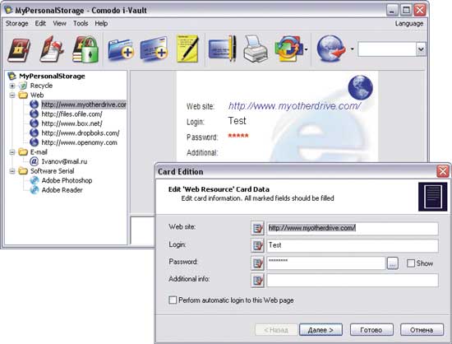Select http://www.openomy.com tree entry

click(x=79, y=142)
